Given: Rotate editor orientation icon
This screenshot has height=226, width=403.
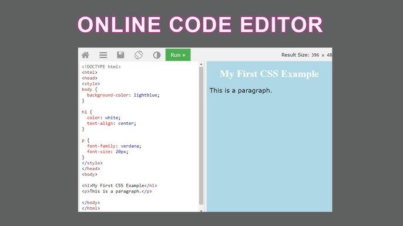Looking at the screenshot, I should coord(139,55).
